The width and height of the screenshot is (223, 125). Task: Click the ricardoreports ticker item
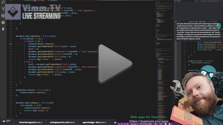pos(31,122)
